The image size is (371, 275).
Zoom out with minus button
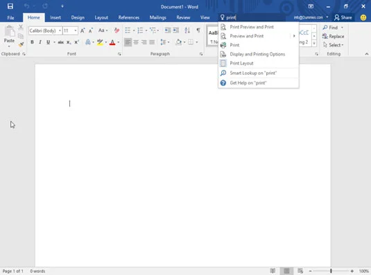(x=310, y=271)
